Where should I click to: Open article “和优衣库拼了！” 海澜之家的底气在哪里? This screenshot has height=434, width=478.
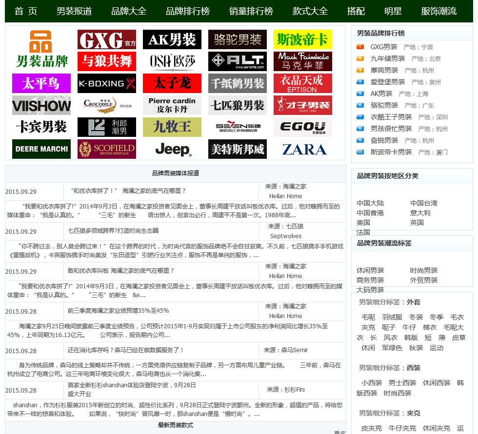128,191
